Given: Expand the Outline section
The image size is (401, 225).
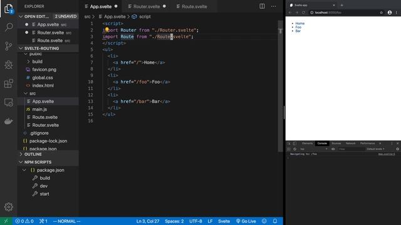Looking at the screenshot, I should [x=48, y=154].
